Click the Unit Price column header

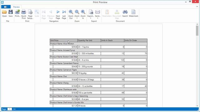coord(64,40)
